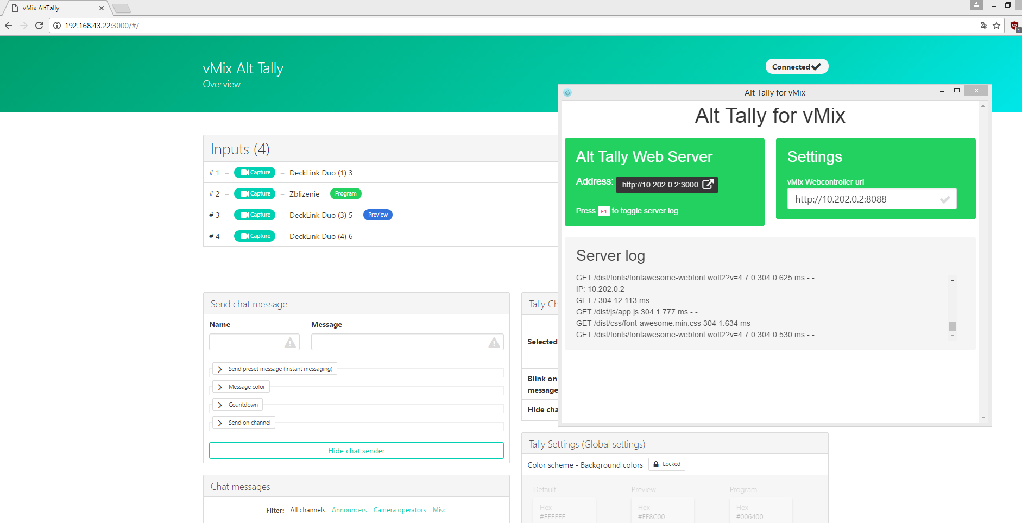This screenshot has width=1022, height=523.
Task: Click the Capture badge of input #1
Action: pos(255,173)
